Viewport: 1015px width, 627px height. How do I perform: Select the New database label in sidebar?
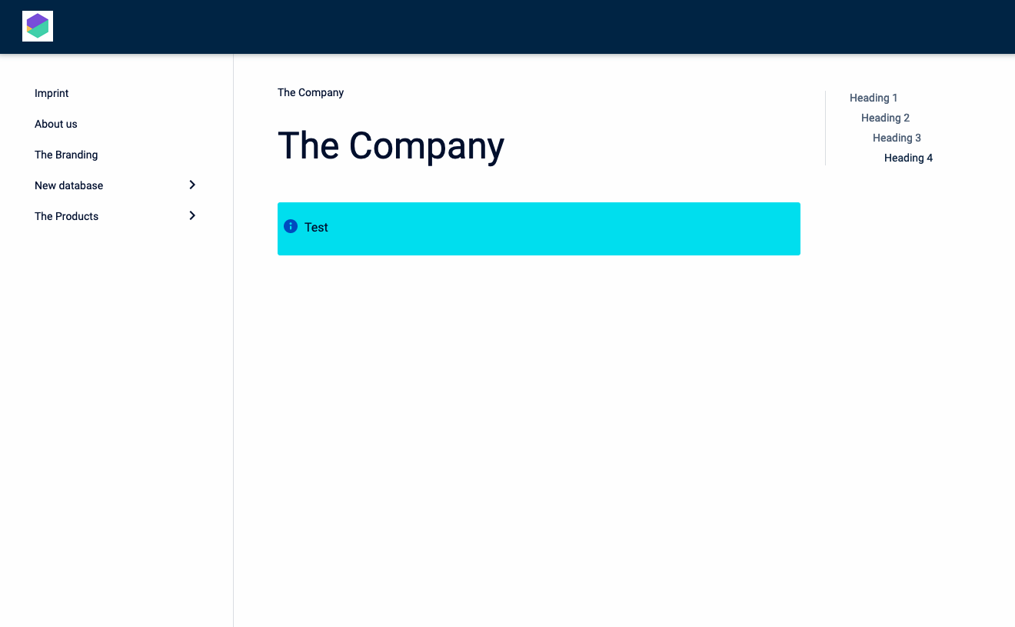pyautogui.click(x=68, y=185)
